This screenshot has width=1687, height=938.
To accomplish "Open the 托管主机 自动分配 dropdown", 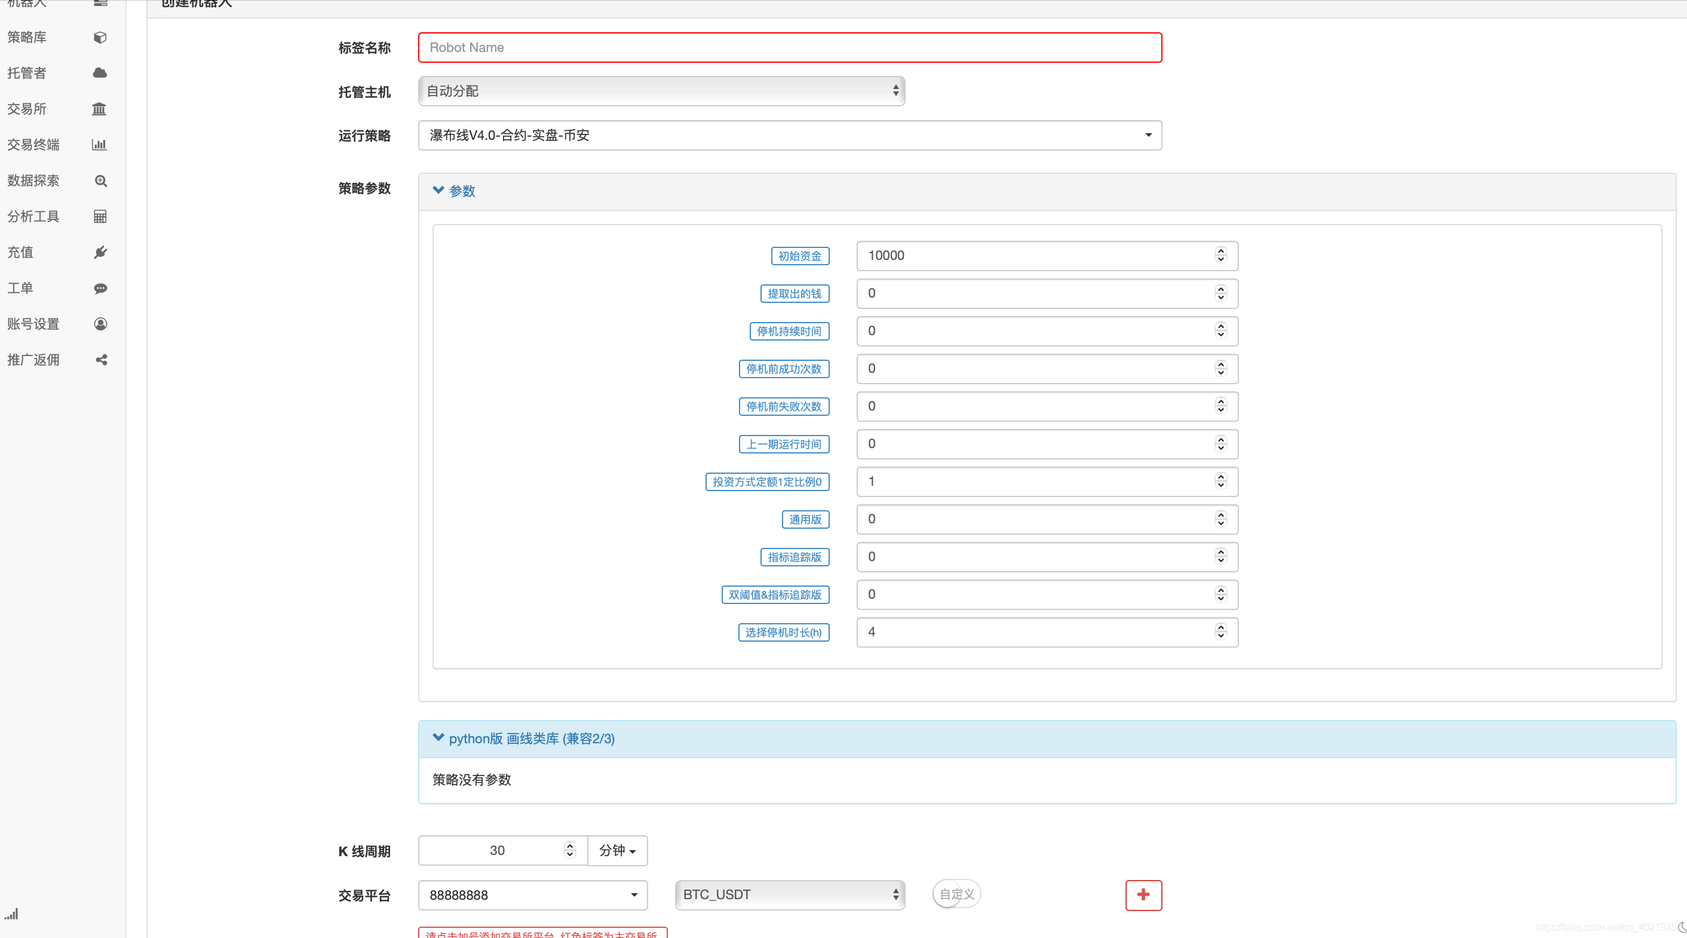I will (661, 91).
